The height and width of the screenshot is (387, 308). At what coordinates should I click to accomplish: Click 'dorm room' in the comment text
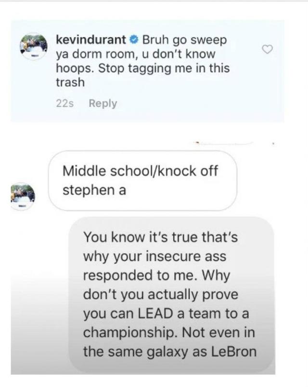pyautogui.click(x=104, y=54)
